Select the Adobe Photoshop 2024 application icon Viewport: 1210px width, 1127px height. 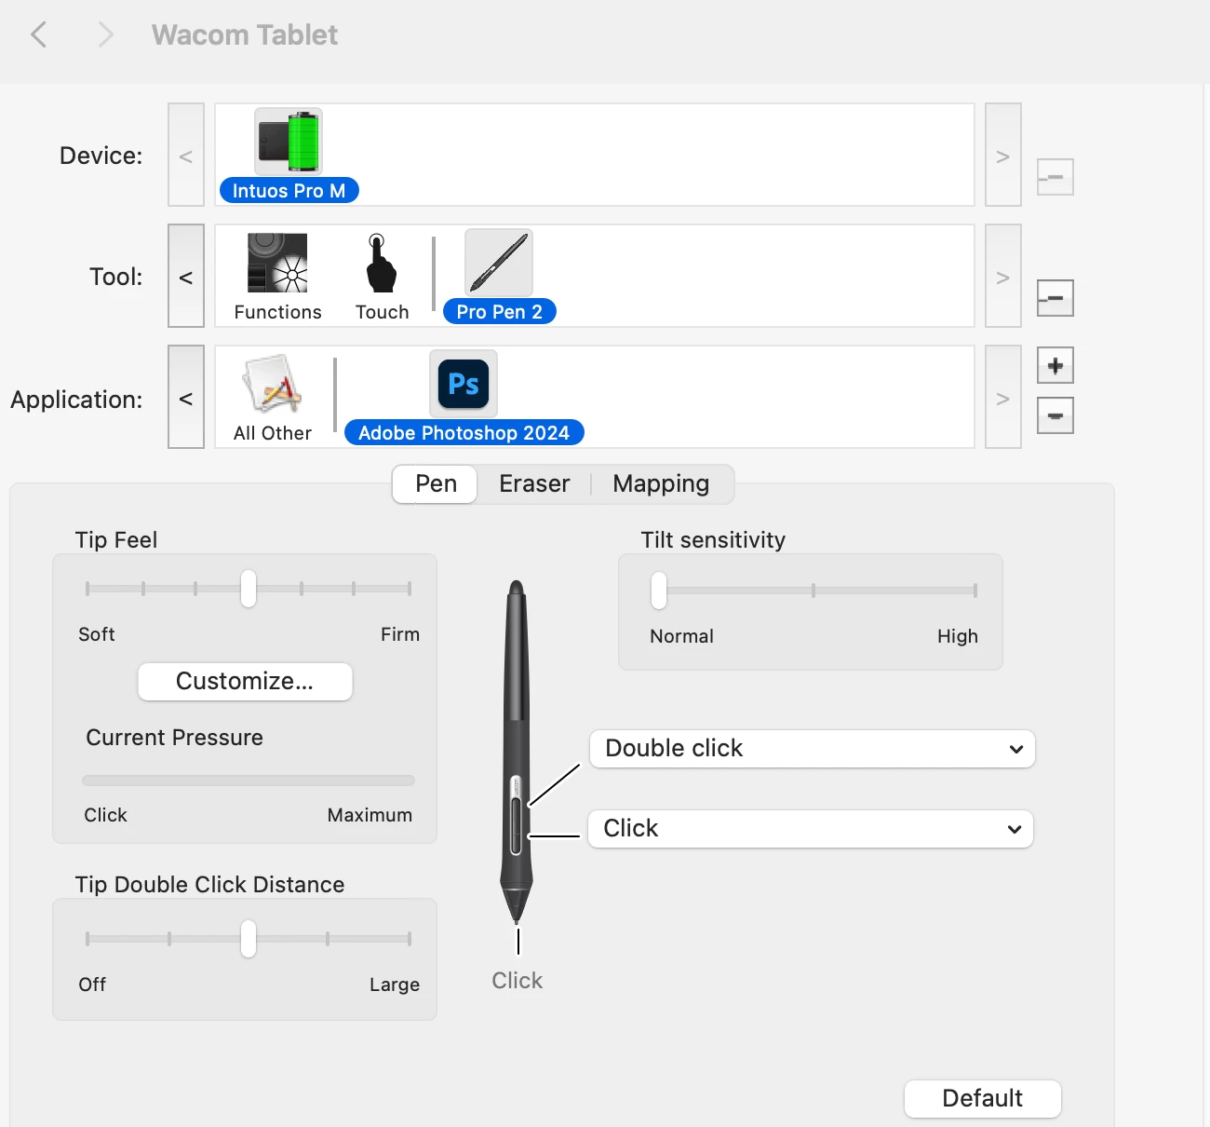[x=464, y=384]
